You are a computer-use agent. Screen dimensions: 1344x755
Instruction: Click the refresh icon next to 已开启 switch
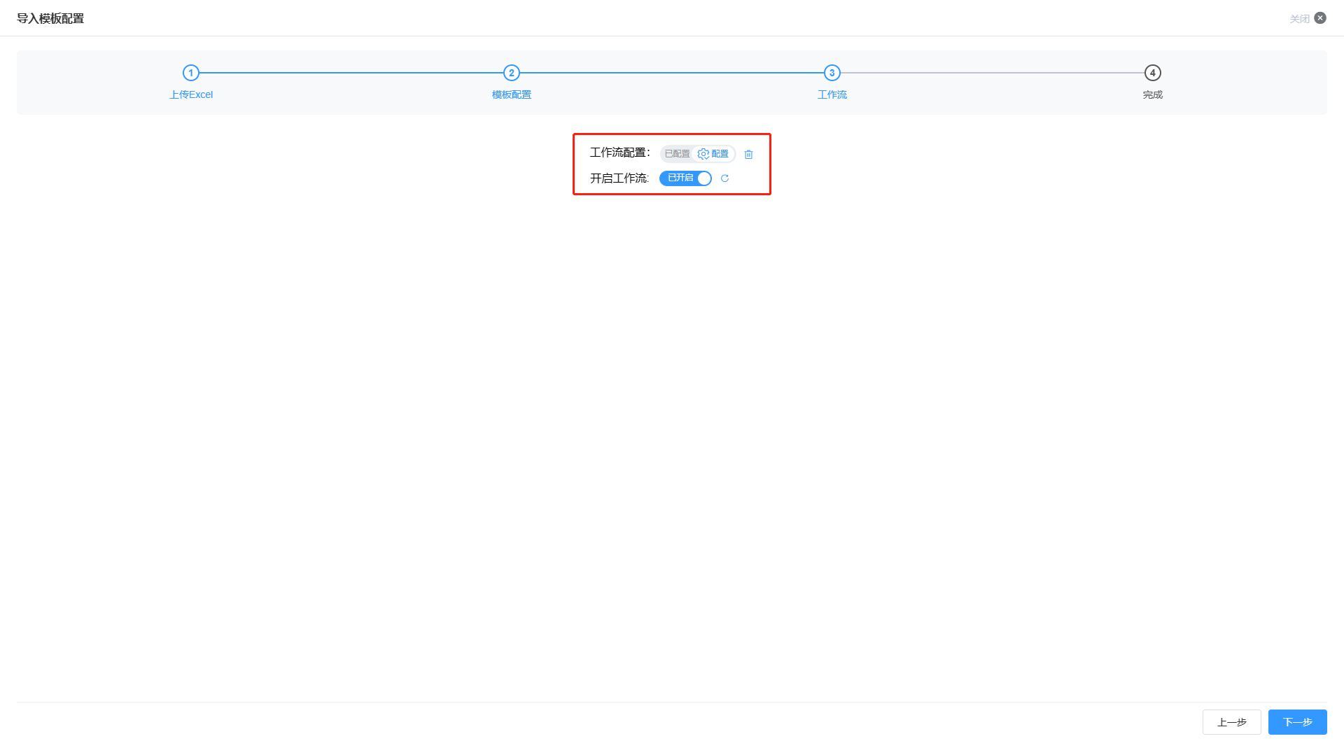pos(724,178)
